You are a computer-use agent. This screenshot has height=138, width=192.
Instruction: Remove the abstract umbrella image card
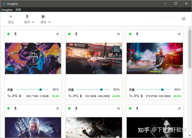click(58, 34)
